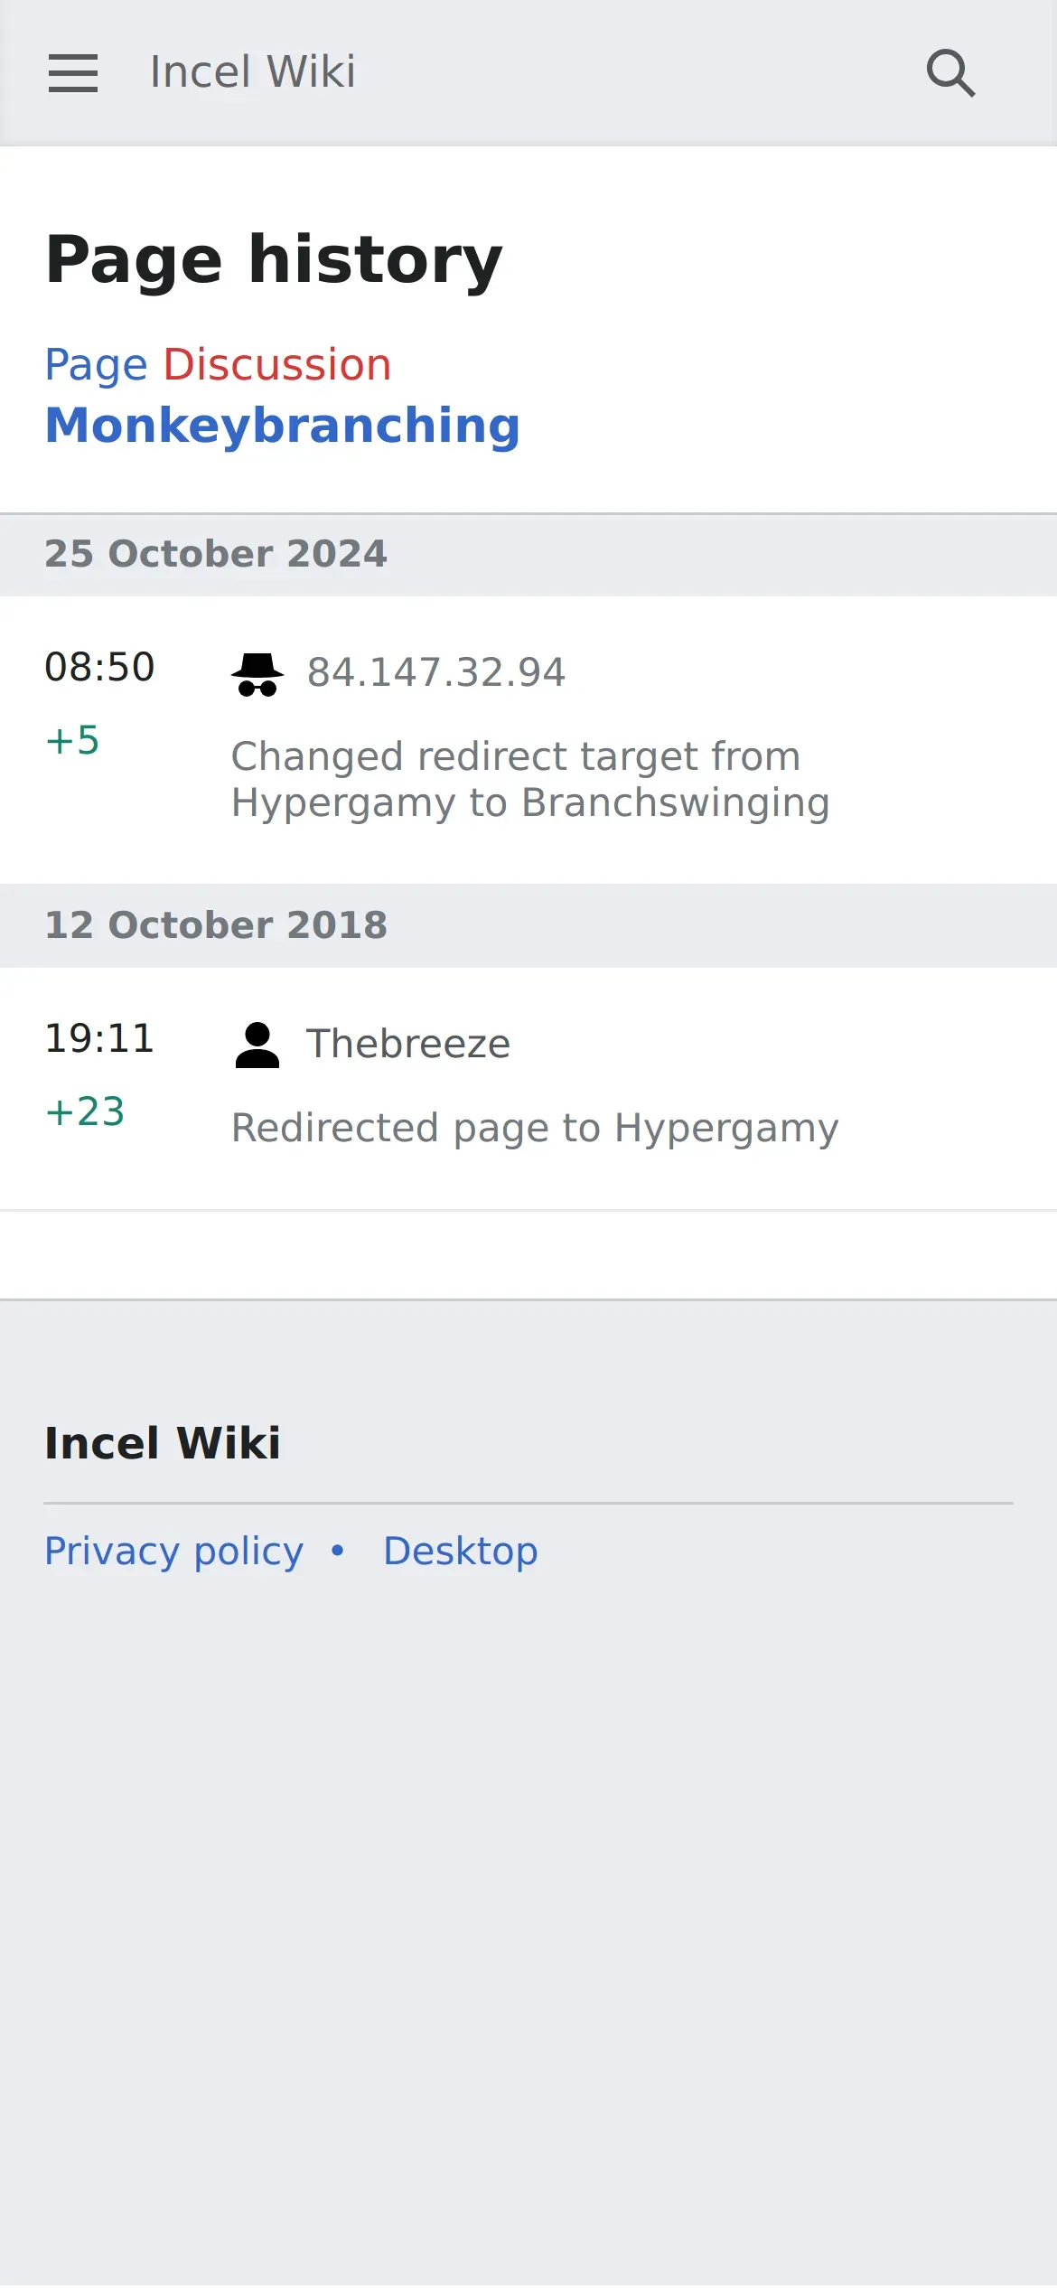Open the 08:50 revision

[x=99, y=668]
